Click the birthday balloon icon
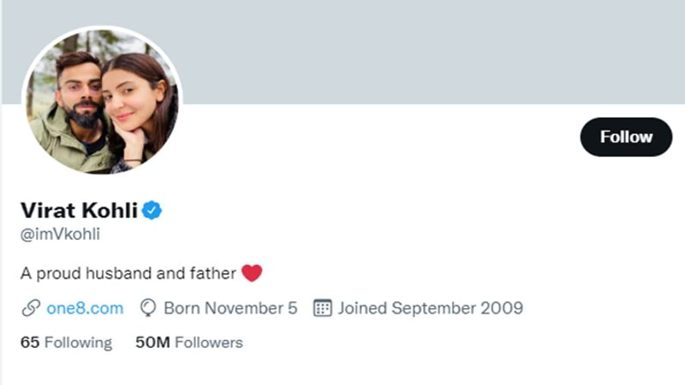Image resolution: width=685 pixels, height=385 pixels. (148, 309)
